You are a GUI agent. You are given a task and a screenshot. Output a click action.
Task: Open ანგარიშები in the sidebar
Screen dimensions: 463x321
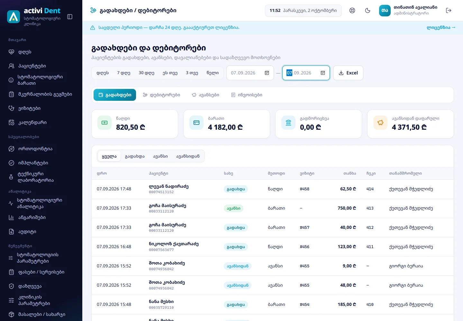[41, 217]
